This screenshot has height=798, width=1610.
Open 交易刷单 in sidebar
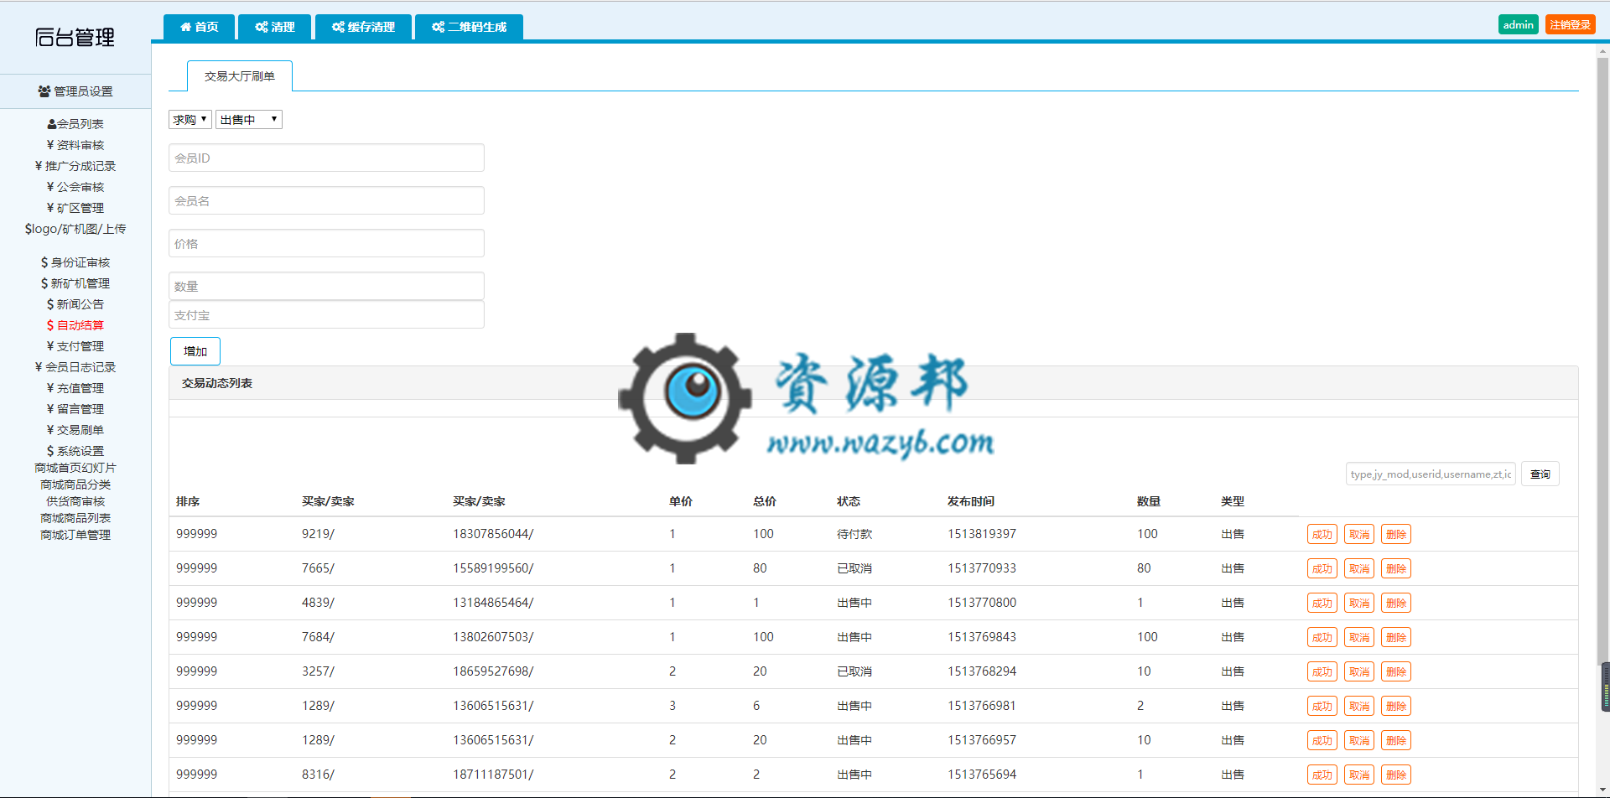coord(75,429)
